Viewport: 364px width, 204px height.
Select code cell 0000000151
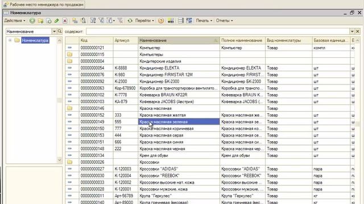[x=96, y=142]
